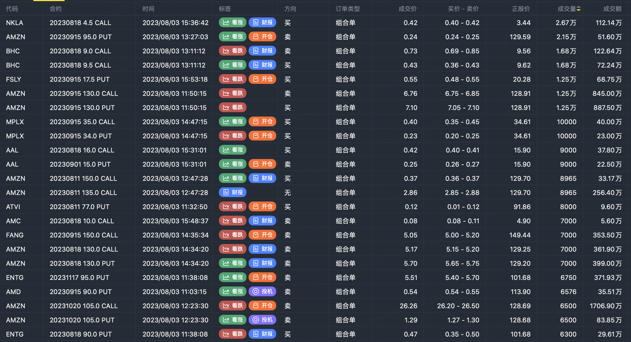Click the 投机 tag in AMD row

coord(263,292)
